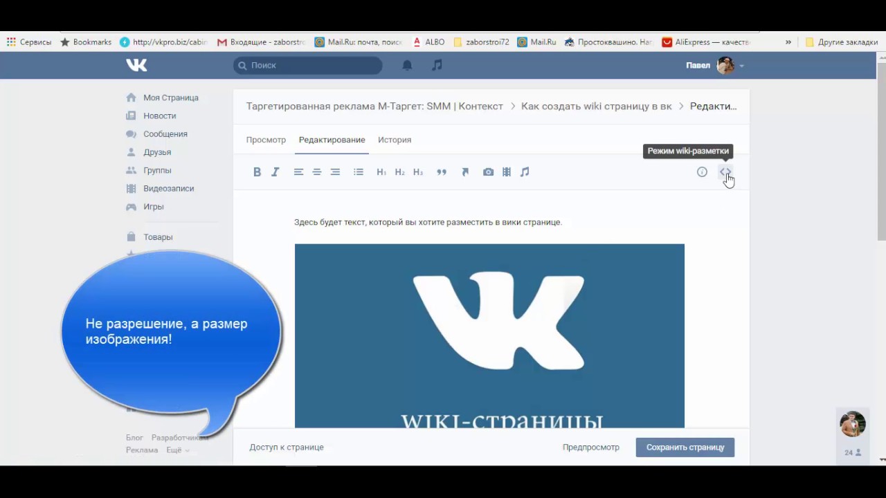Screen dimensions: 886x498
Task: Show more bookmarks with the chevron
Action: tap(788, 42)
